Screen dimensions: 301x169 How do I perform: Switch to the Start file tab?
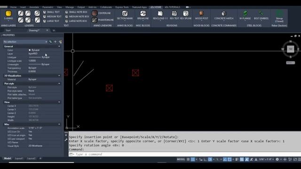point(8,31)
